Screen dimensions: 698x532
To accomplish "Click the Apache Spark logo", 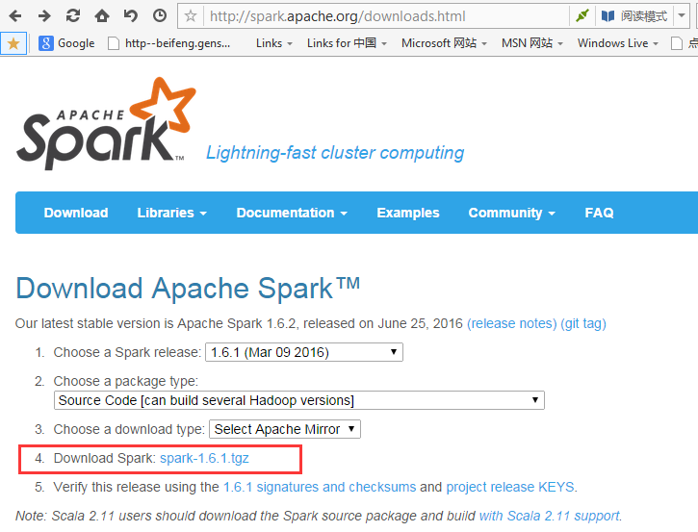I will click(106, 123).
